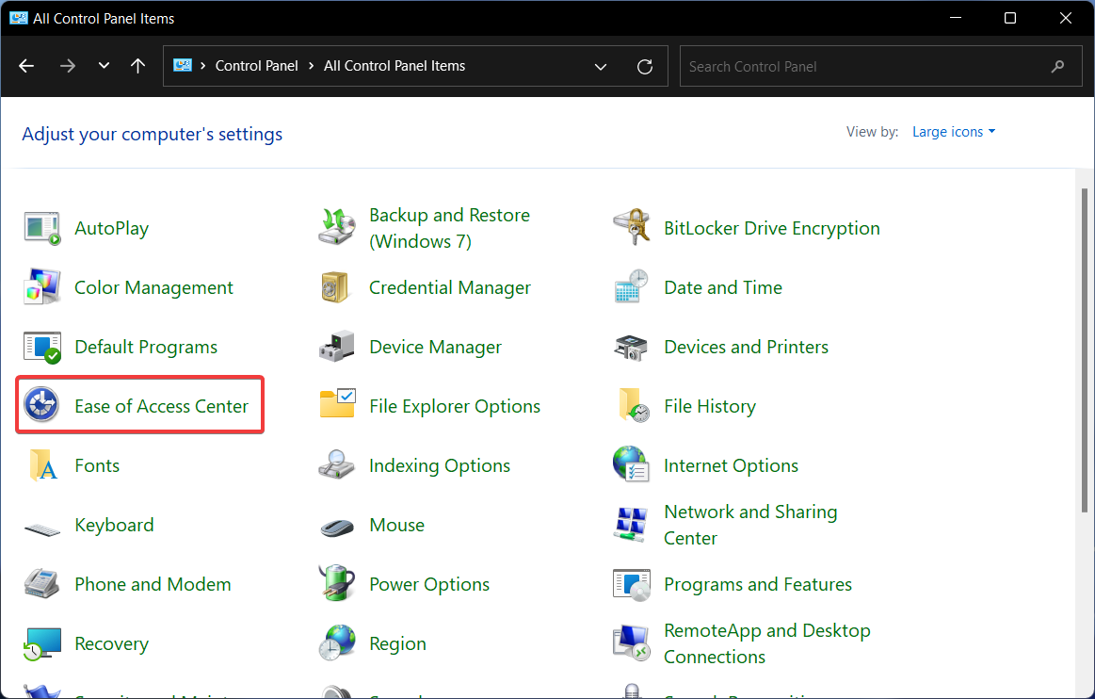Open Device Manager using its icon
The image size is (1095, 699).
point(336,346)
